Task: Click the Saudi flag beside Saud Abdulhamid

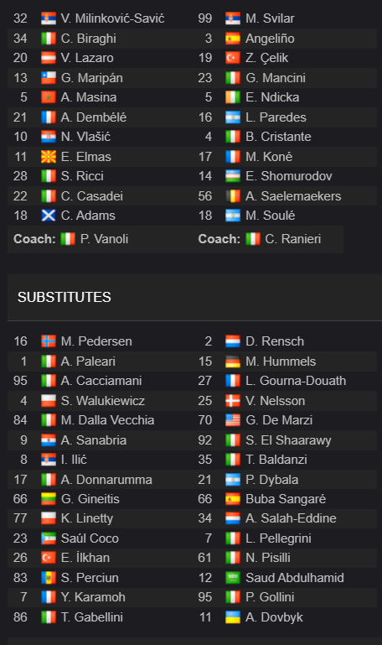Action: click(x=233, y=578)
